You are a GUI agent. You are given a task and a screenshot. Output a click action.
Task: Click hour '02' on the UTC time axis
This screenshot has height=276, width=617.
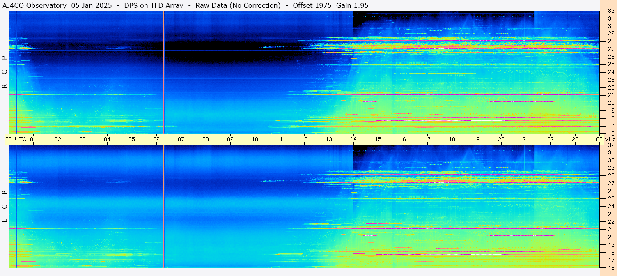click(58, 139)
